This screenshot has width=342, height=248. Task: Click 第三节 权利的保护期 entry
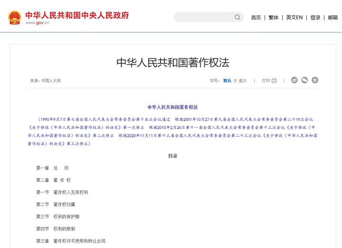tap(57, 217)
